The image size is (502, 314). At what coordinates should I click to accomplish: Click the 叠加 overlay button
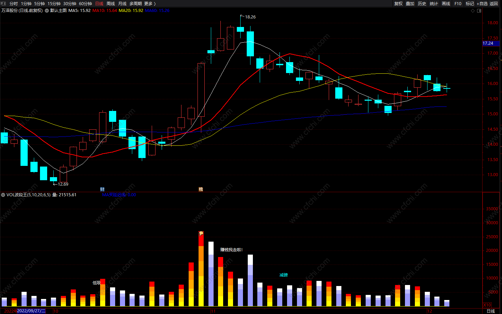(410, 3)
